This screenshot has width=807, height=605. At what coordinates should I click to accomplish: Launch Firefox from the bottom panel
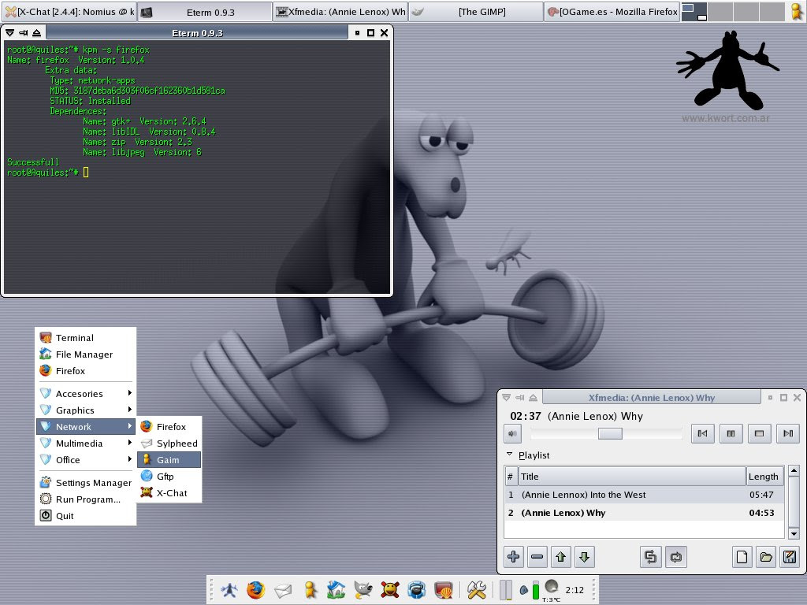click(x=255, y=589)
